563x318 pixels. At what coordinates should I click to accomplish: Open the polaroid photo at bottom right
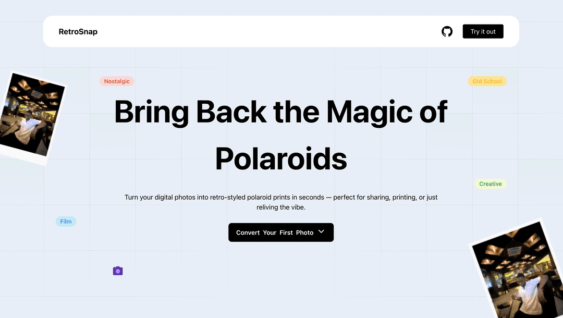coord(516,271)
